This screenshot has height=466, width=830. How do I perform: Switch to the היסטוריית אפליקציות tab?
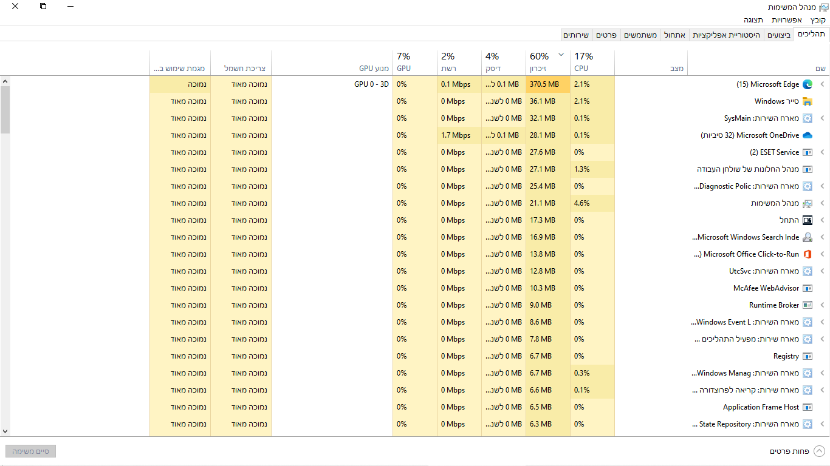727,35
